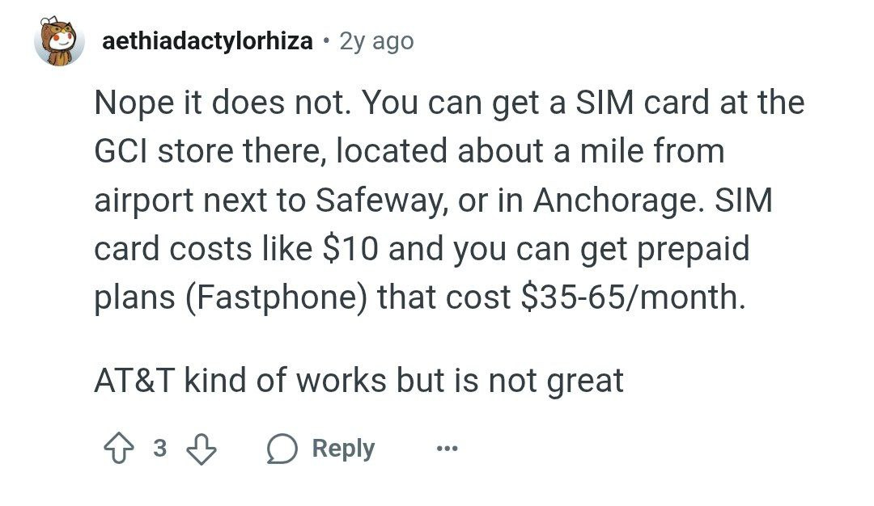874x506 pixels.
Task: Click the "(Fastphone)" text in the comment
Action: pos(271,298)
